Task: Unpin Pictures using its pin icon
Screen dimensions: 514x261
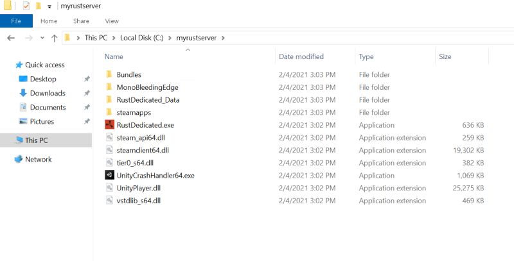Action: [x=87, y=121]
